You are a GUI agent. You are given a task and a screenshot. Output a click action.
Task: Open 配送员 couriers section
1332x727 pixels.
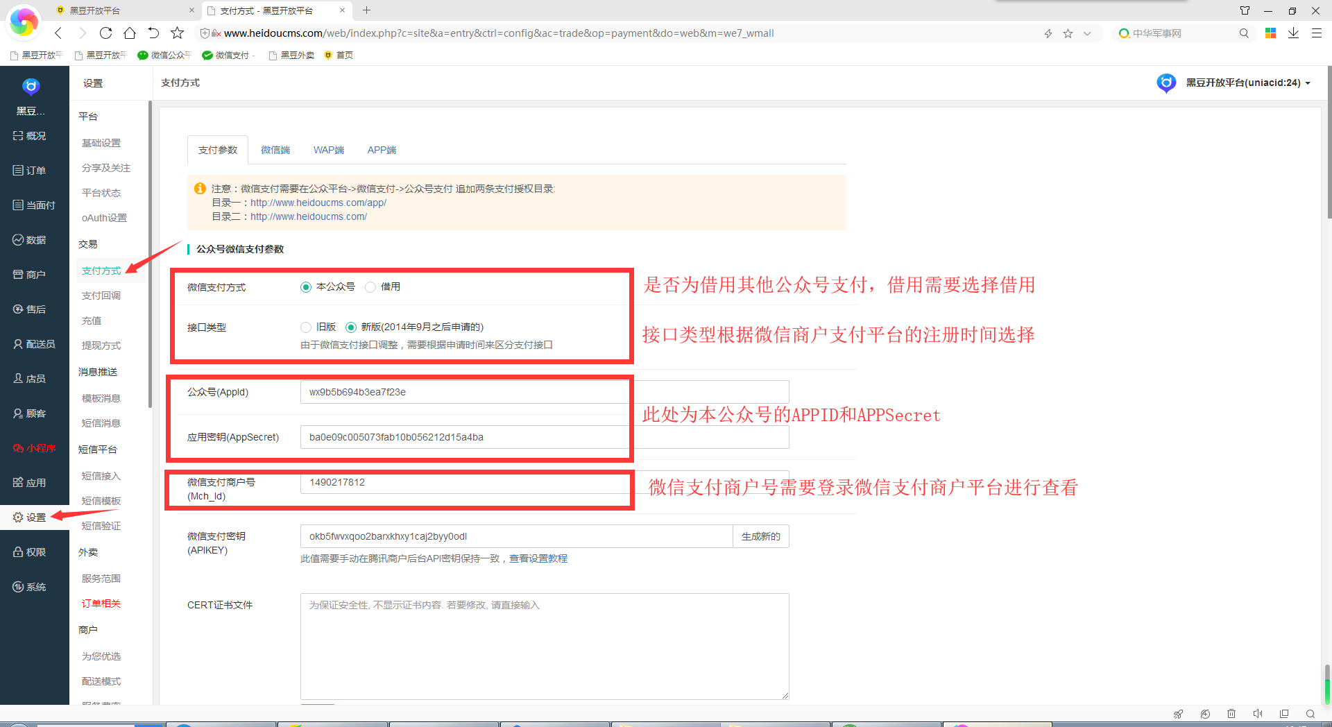[34, 344]
